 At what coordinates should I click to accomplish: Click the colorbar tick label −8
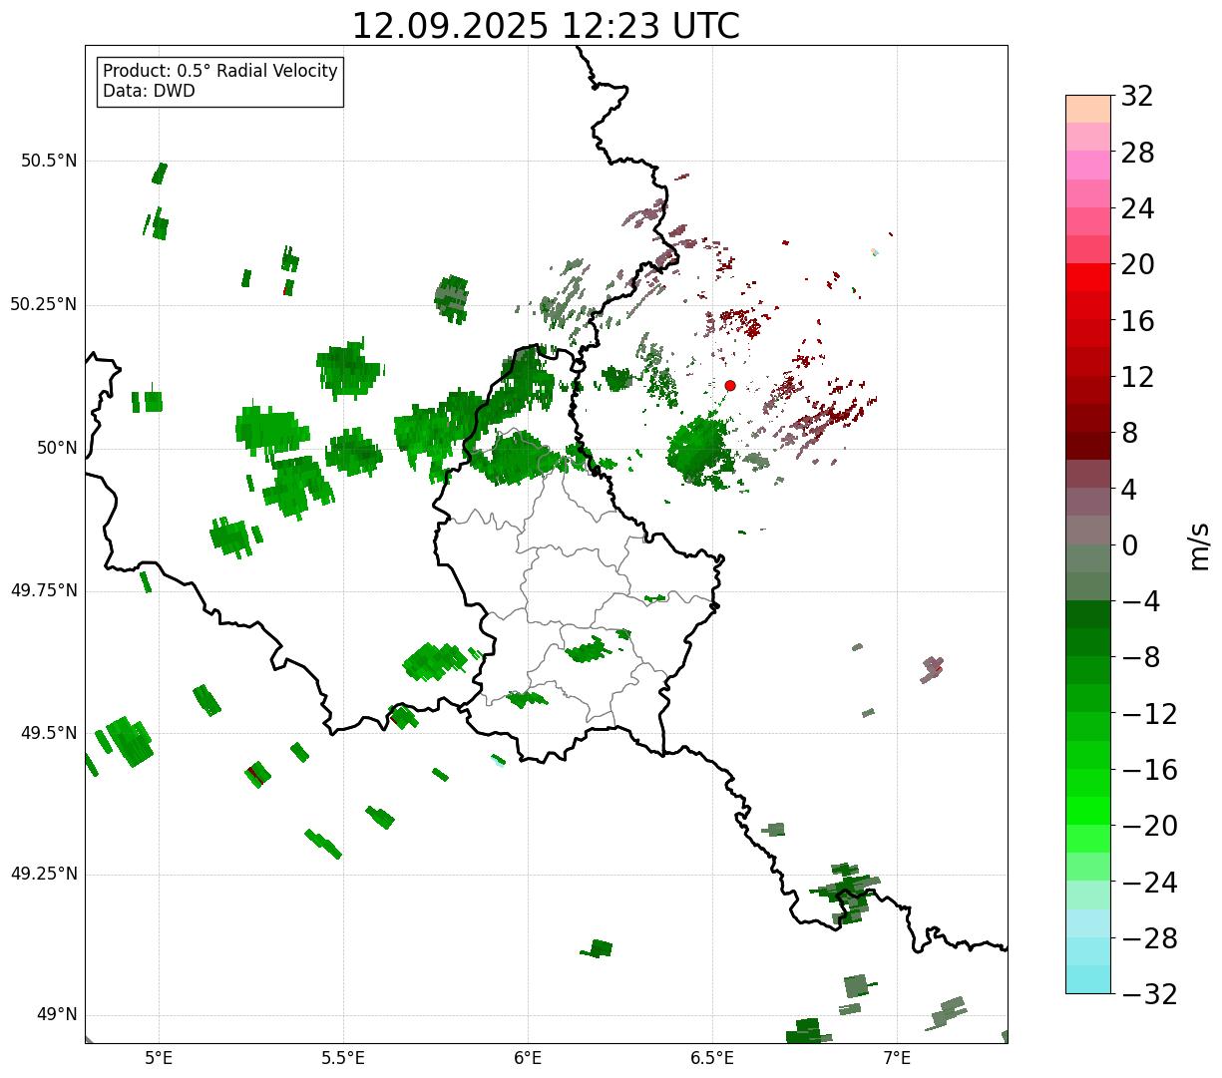pyautogui.click(x=1140, y=658)
